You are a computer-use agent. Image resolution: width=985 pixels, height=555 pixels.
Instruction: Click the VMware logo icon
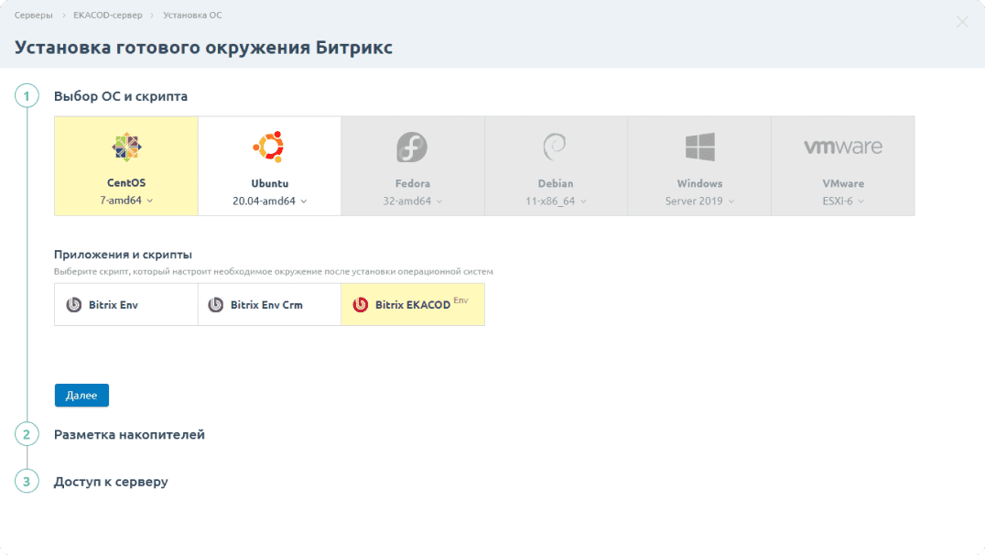coord(842,147)
